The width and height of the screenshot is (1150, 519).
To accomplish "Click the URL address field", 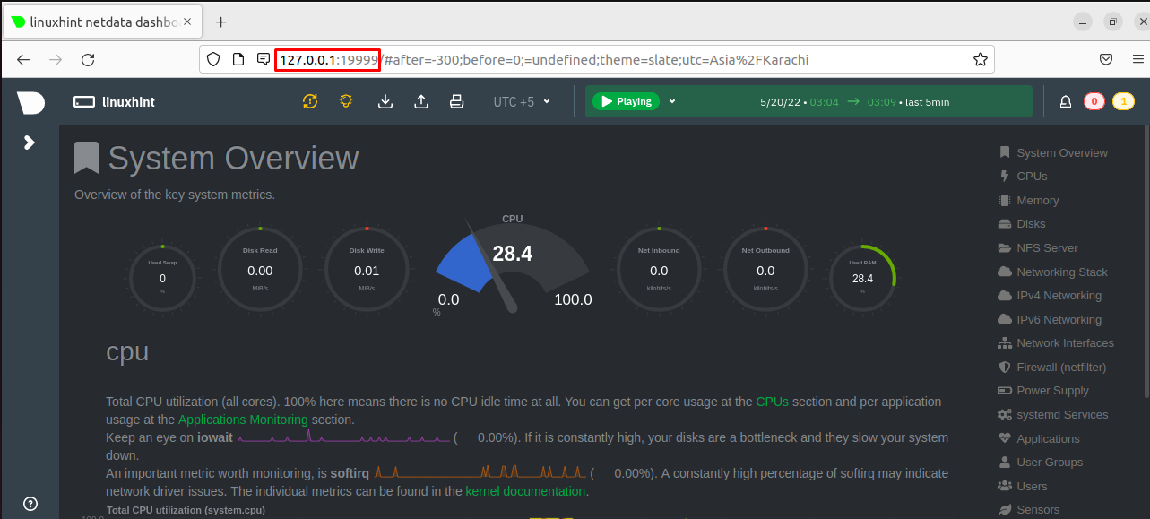I will [x=596, y=59].
